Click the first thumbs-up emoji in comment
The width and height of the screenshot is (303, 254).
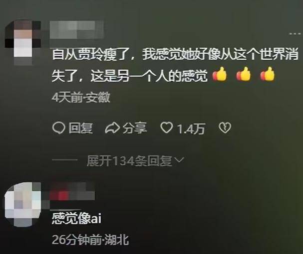(220, 74)
